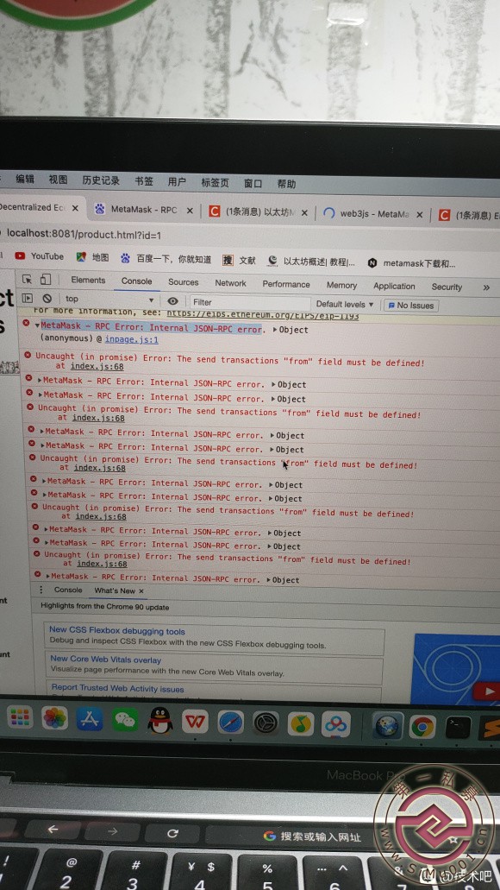
Task: Open the 百度一下，你就知道 bookmark
Action: [x=166, y=259]
